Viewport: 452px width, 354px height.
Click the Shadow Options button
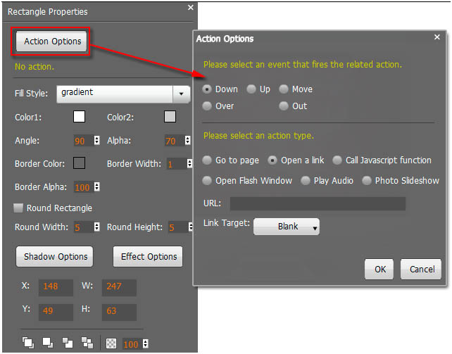(x=54, y=256)
